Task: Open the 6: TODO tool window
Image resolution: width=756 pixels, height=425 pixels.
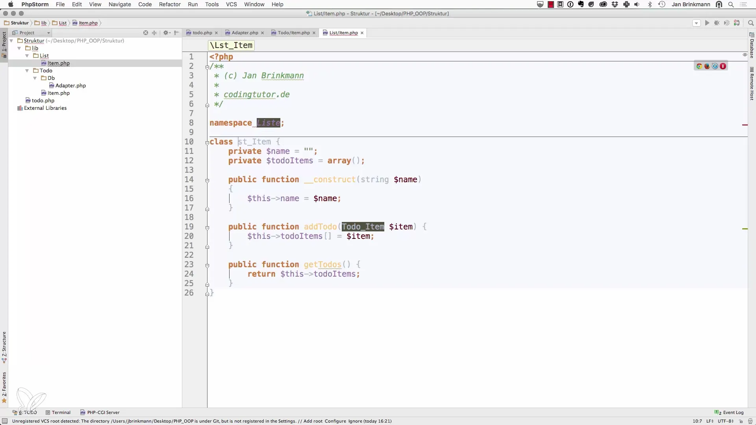Action: tap(24, 412)
